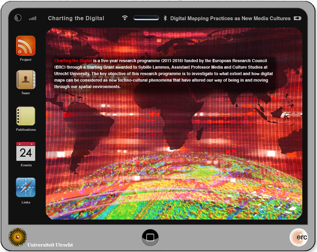The image size is (317, 252).
Task: Click the red Charting the Digital text
Action: click(x=73, y=61)
